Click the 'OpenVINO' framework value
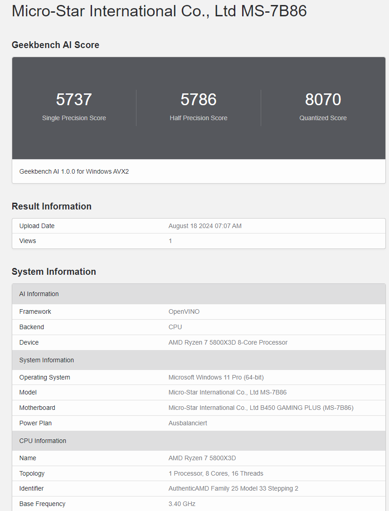This screenshot has width=389, height=511. pyautogui.click(x=184, y=311)
